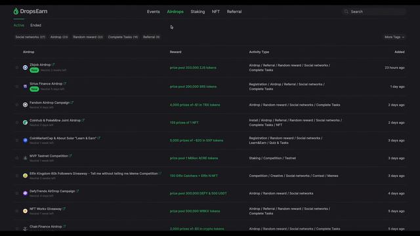Click the New badge under Sirius Finance Airdrop

[34, 89]
